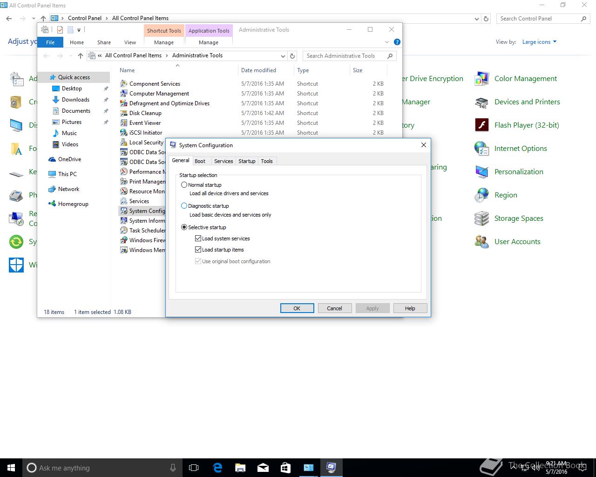Screen dimensions: 596x477
Task: Open Component Services shortcut icon
Action: (x=123, y=84)
